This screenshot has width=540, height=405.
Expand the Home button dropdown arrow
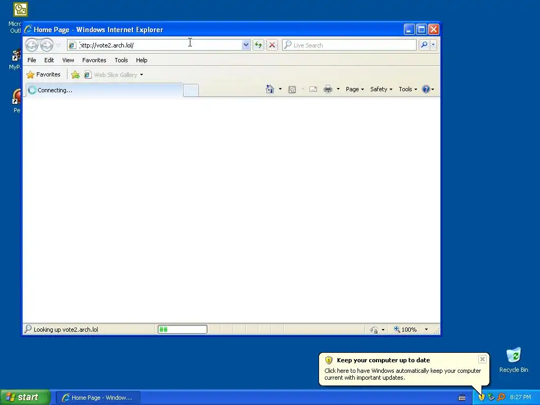tap(280, 89)
